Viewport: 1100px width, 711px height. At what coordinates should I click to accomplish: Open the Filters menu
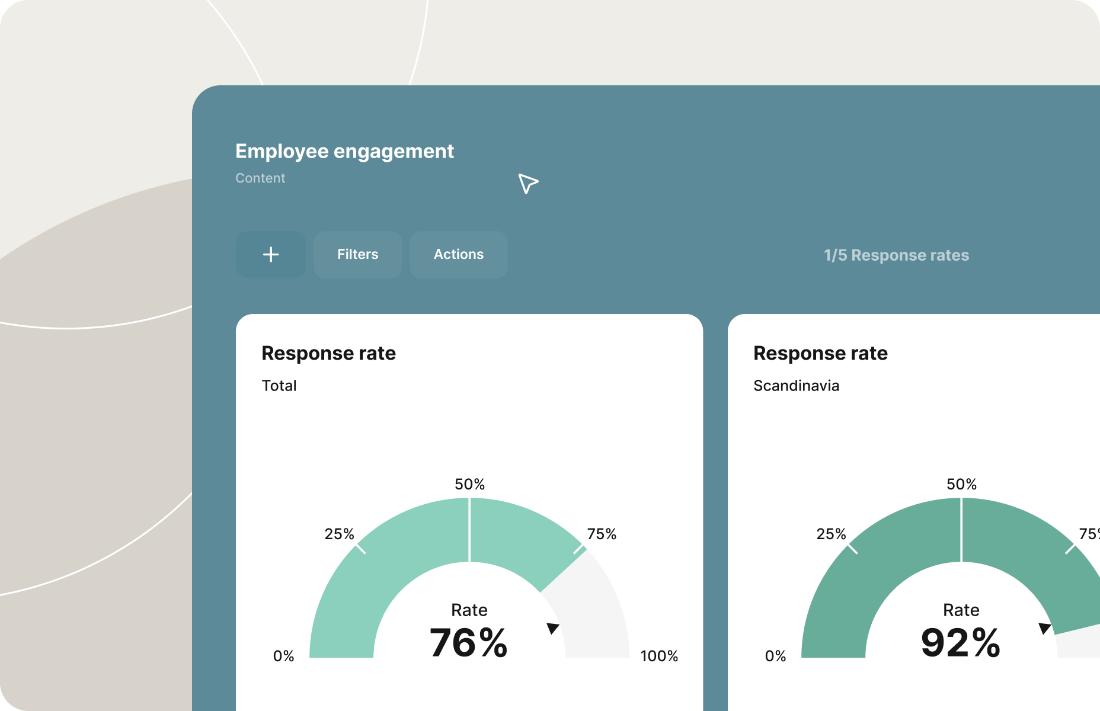pos(358,254)
